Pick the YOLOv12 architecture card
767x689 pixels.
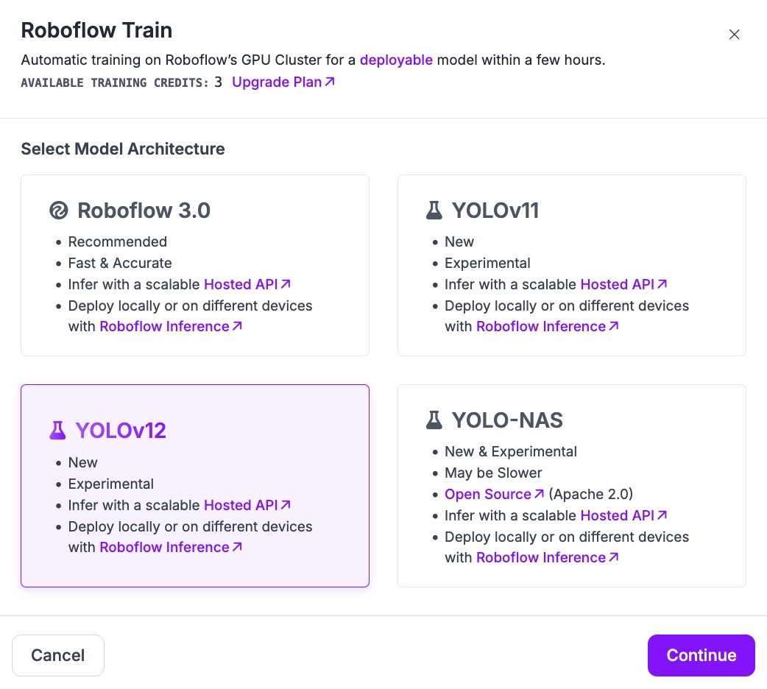pyautogui.click(x=194, y=485)
